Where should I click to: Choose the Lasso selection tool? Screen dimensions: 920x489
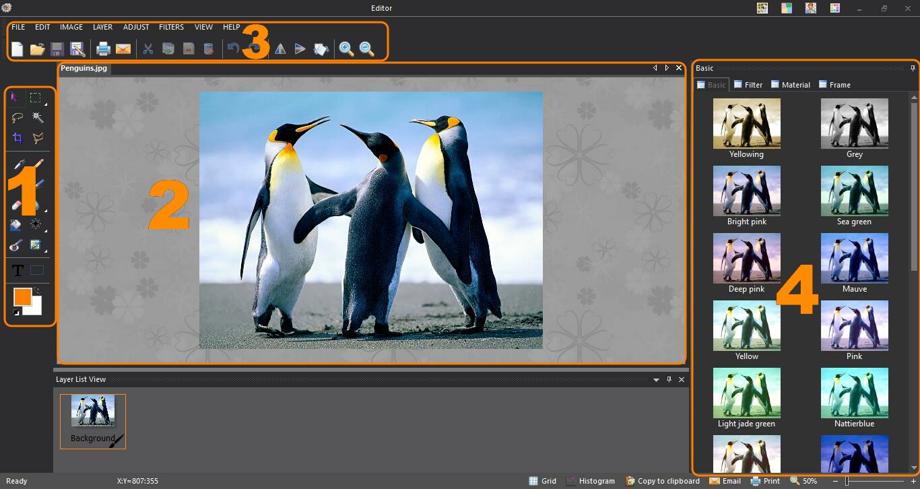(18, 118)
